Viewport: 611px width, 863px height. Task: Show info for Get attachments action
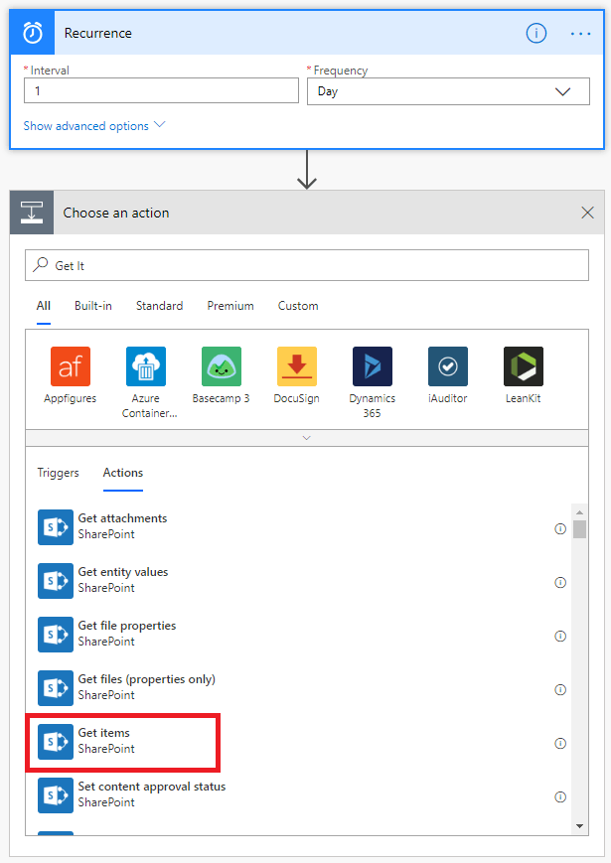(560, 529)
